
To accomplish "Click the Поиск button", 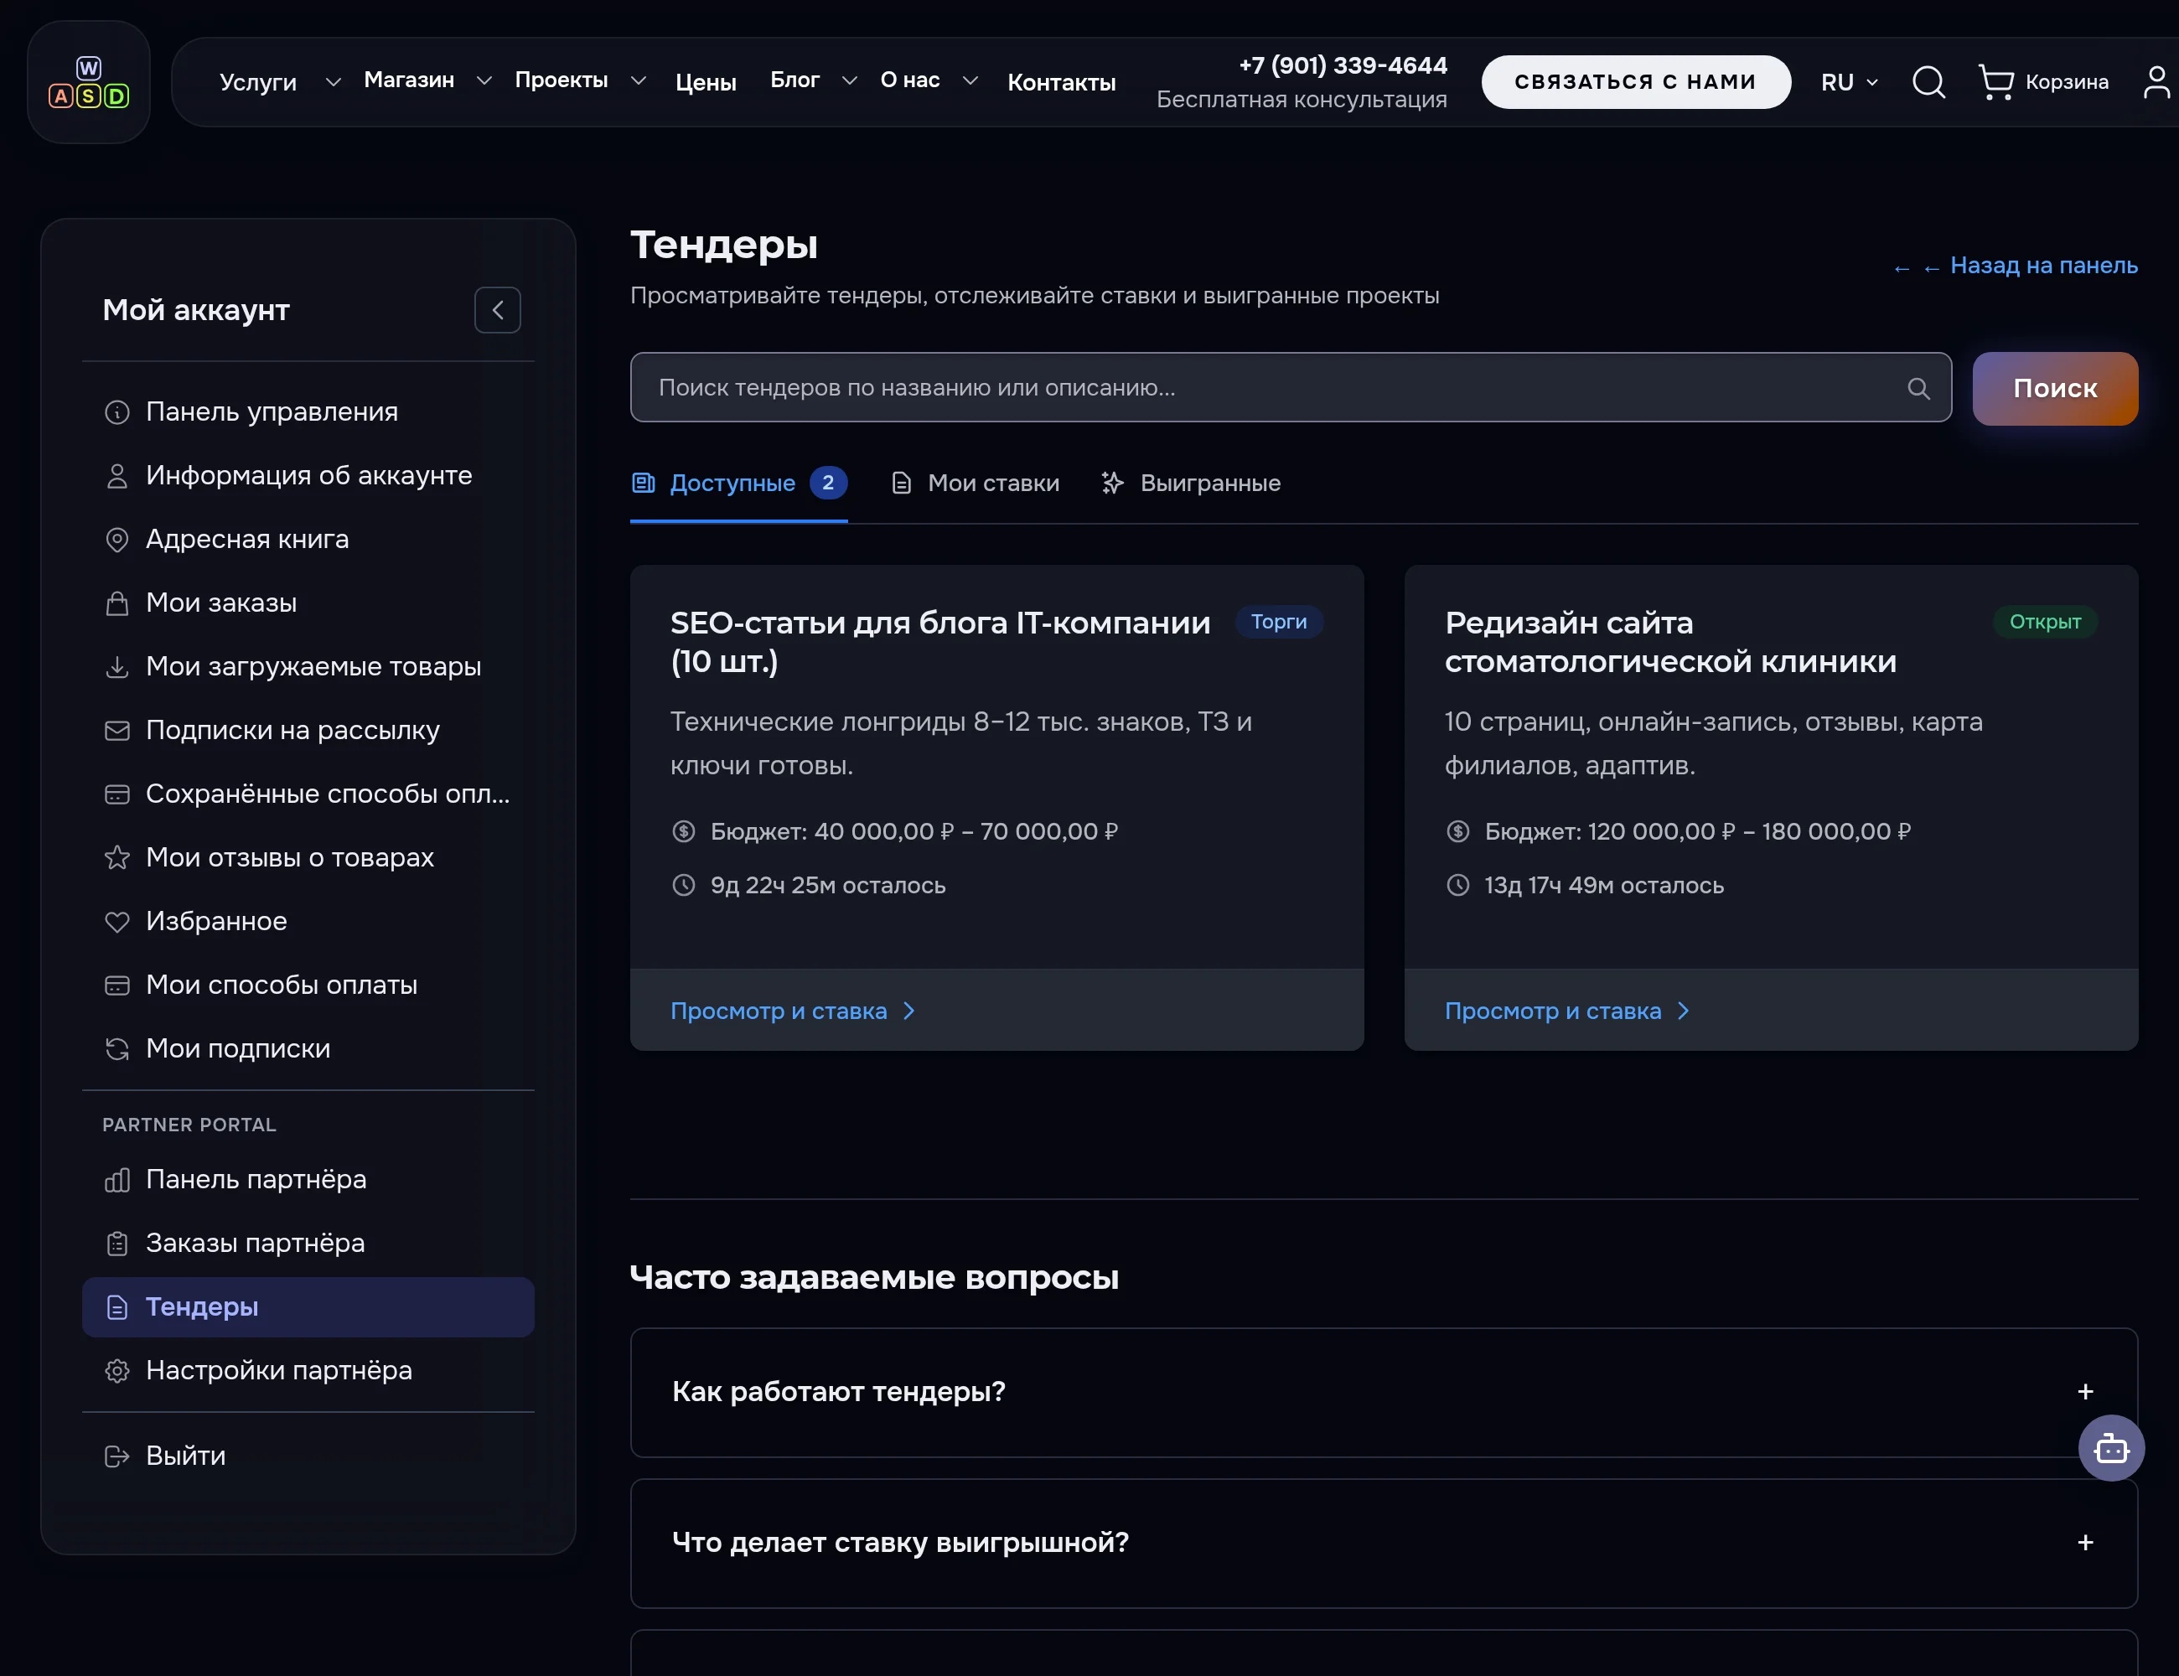I will (x=2054, y=388).
